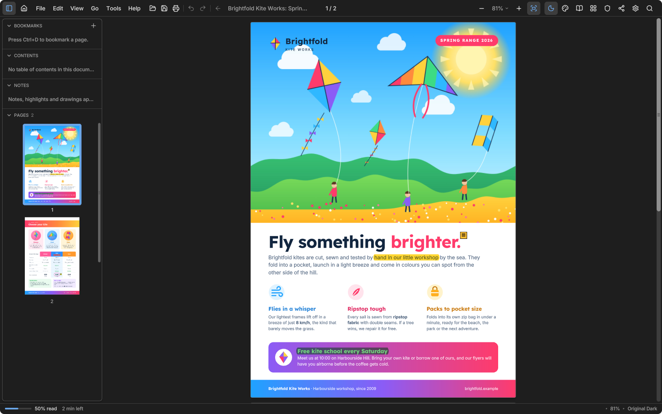Click the brightfold.example link

click(481, 389)
